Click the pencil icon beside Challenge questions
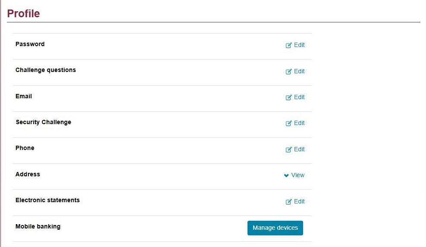This screenshot has height=247, width=426. point(288,72)
